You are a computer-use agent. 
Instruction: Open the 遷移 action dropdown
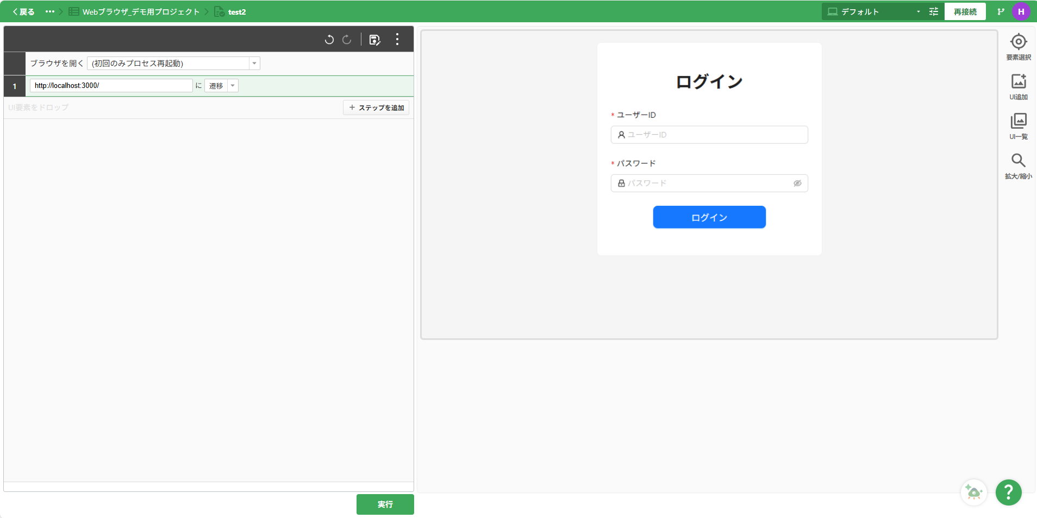coord(233,86)
